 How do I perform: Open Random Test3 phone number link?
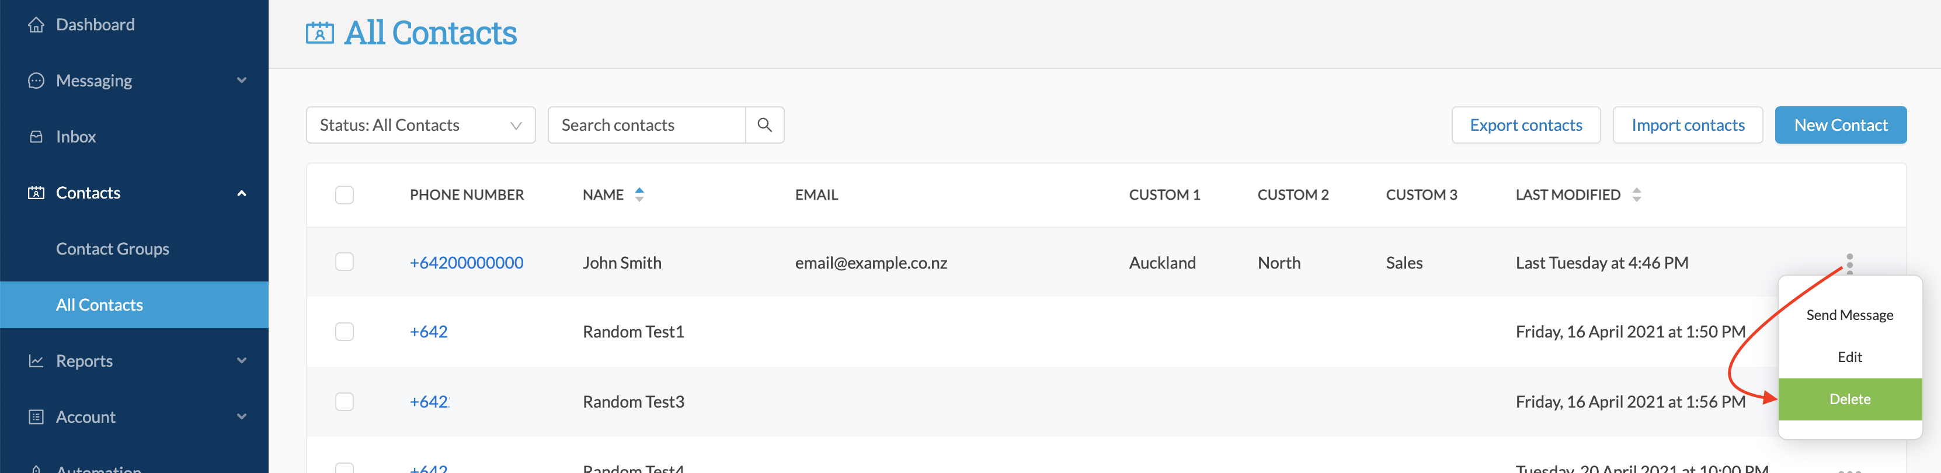pyautogui.click(x=429, y=401)
